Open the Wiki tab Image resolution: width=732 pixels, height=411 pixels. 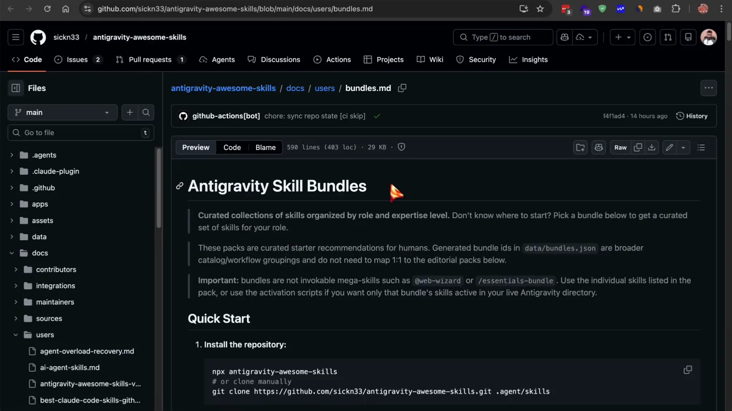[430, 59]
